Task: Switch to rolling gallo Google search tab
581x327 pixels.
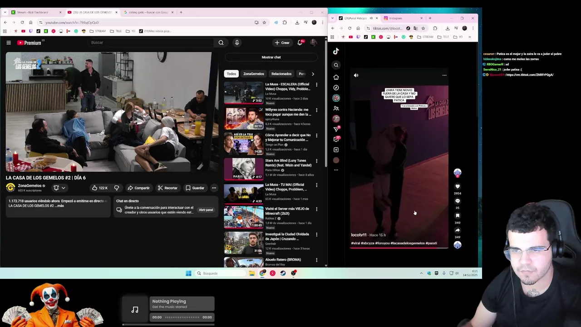Action: (x=148, y=12)
